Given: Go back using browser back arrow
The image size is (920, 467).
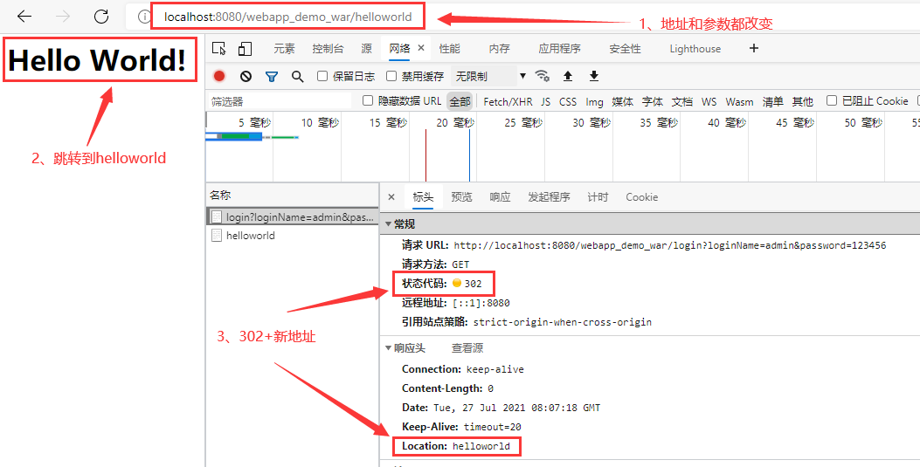Looking at the screenshot, I should click(x=24, y=17).
